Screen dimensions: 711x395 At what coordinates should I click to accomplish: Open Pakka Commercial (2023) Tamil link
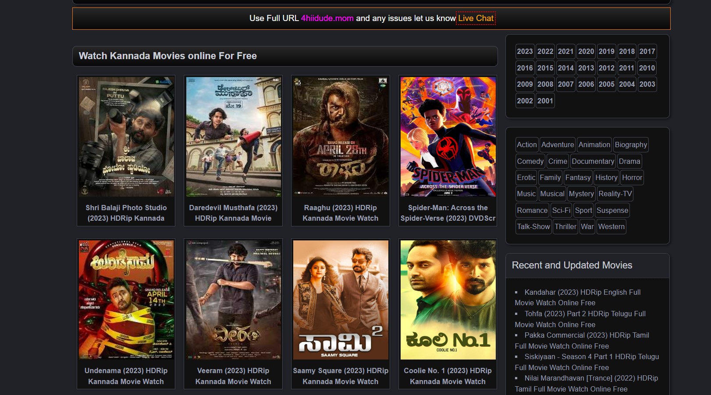[x=582, y=340]
